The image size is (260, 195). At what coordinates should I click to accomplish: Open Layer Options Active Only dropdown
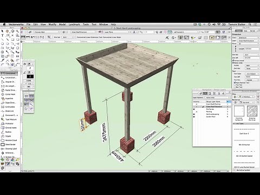(x=218, y=97)
